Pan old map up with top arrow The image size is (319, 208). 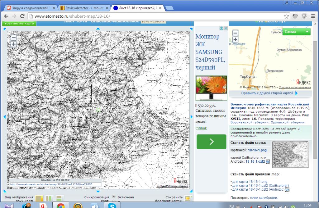point(98,29)
